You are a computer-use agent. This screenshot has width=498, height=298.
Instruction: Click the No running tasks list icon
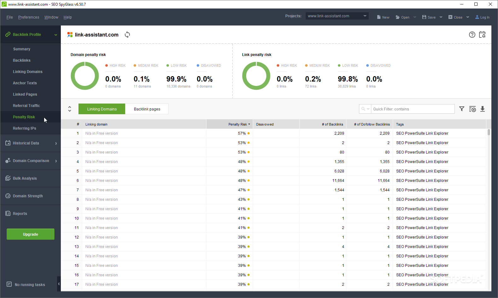point(9,284)
